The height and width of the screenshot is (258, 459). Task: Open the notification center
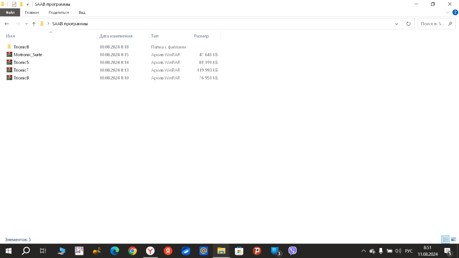(x=448, y=251)
